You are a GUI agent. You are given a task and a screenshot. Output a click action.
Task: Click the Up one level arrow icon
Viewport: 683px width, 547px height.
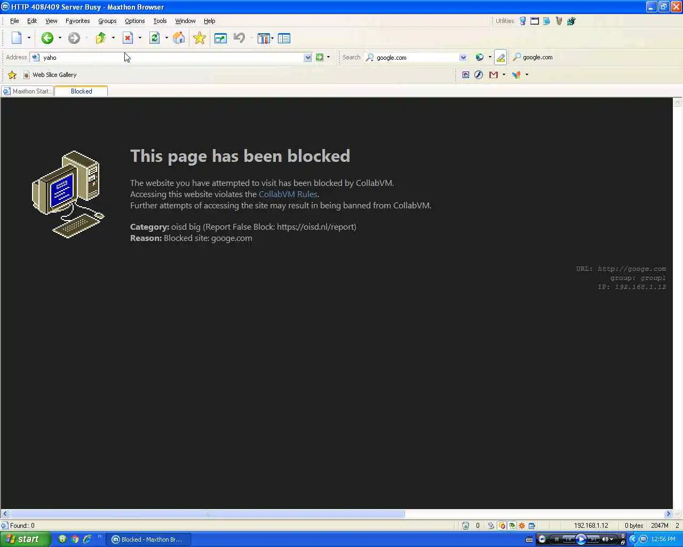coord(101,38)
